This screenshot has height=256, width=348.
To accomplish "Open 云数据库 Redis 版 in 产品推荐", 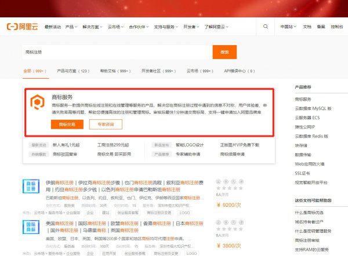I will (311, 136).
